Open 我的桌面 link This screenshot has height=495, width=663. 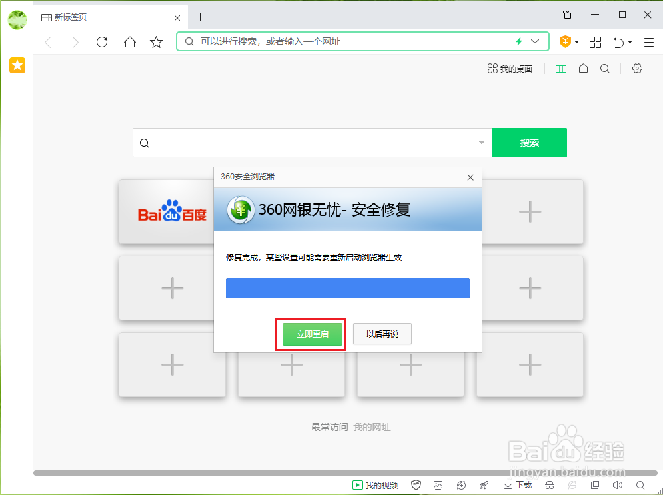click(x=510, y=69)
